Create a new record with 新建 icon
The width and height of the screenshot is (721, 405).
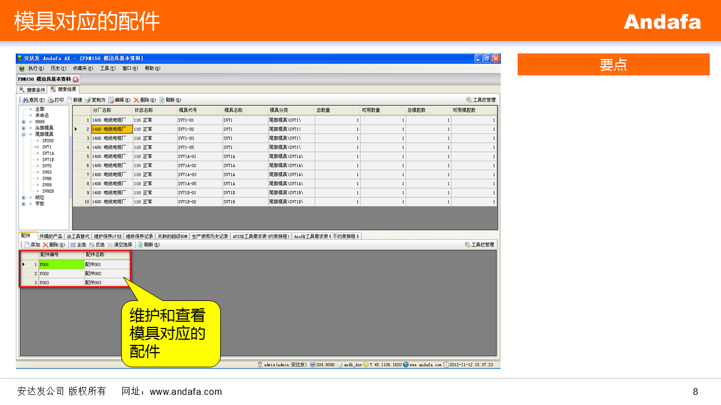tap(70, 100)
